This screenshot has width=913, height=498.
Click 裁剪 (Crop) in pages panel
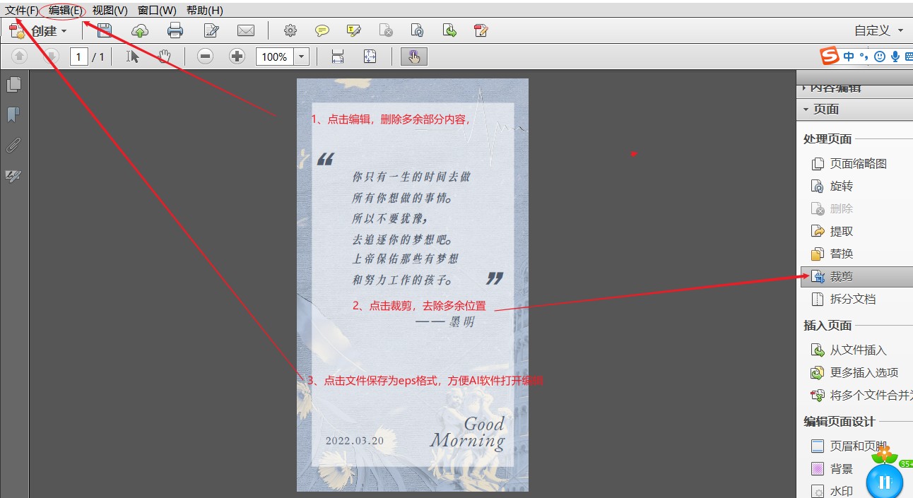841,276
